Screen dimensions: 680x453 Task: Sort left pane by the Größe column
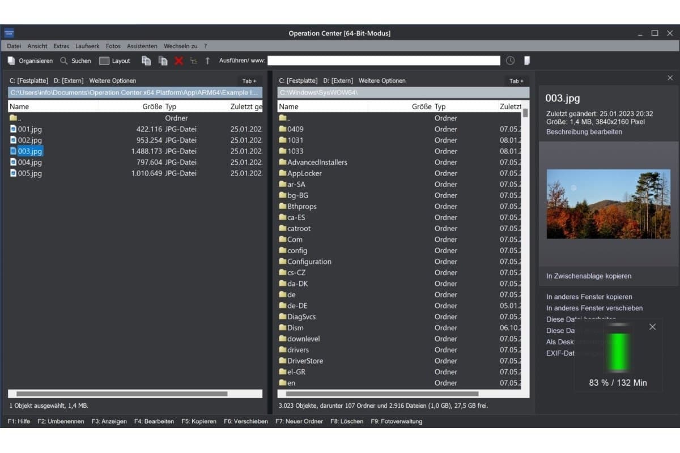[152, 106]
